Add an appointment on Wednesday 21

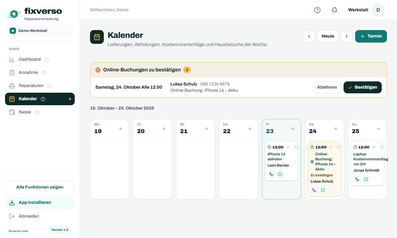[207, 129]
